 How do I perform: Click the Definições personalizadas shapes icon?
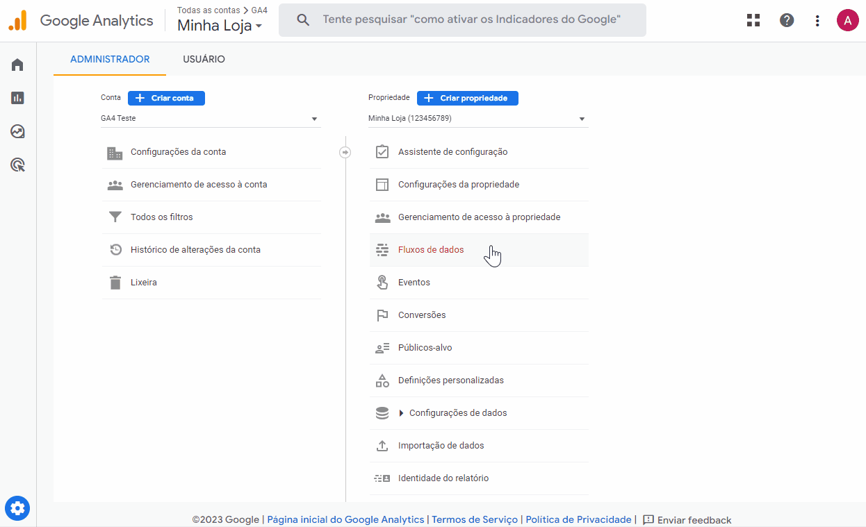click(382, 380)
